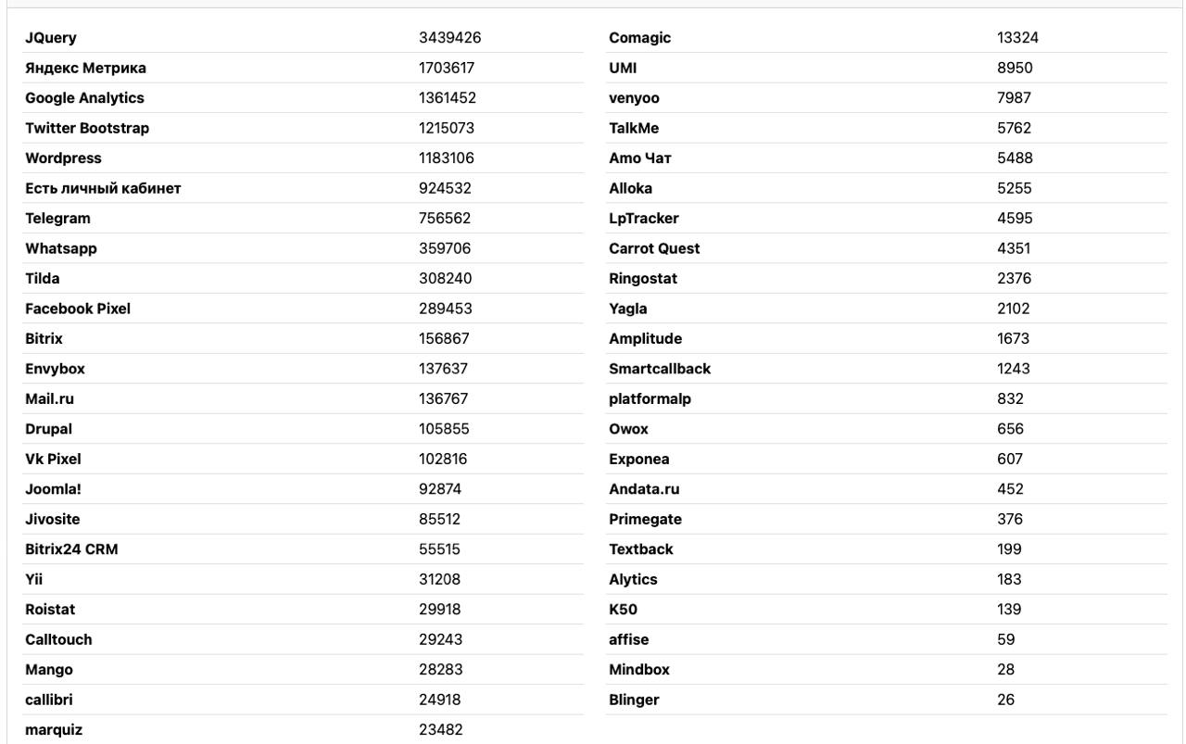
Task: Click on Twitter Bootstrap
Action: click(x=87, y=128)
